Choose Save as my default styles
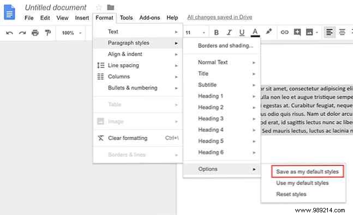This screenshot has width=353, height=215. point(308,171)
